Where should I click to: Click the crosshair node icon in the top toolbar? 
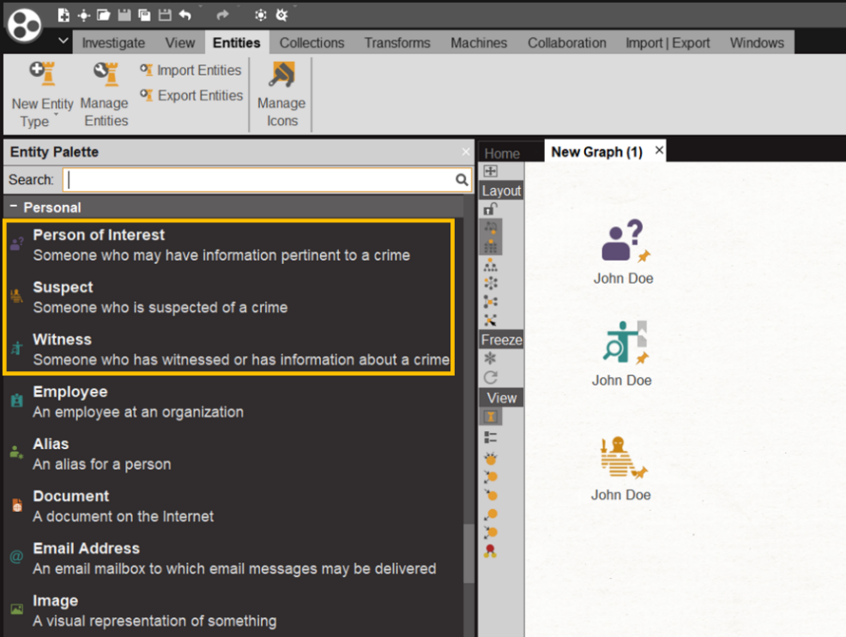83,15
